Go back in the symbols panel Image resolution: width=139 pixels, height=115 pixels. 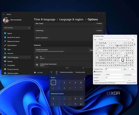[51, 72]
